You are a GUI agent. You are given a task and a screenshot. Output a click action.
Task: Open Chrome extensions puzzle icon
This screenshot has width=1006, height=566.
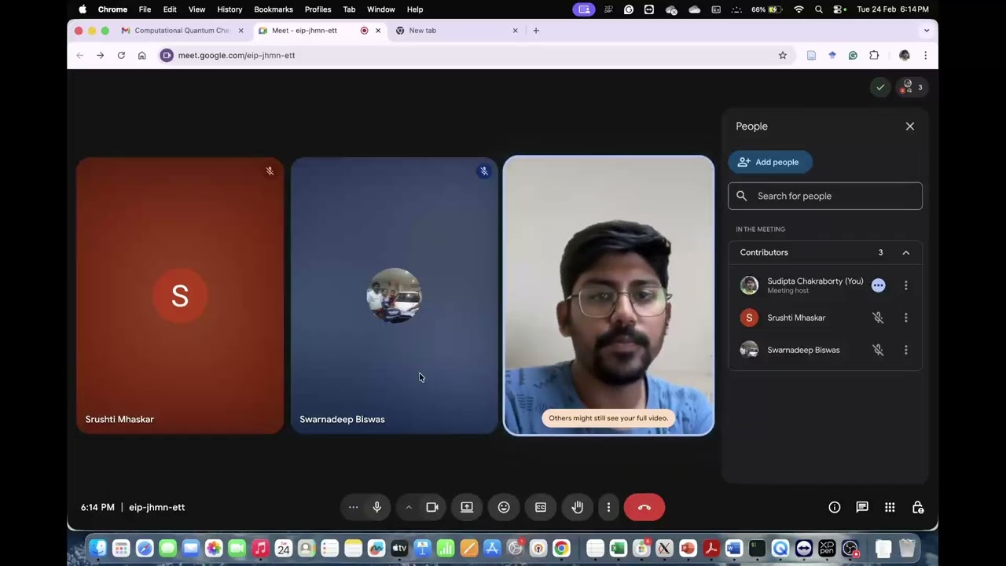(x=874, y=55)
